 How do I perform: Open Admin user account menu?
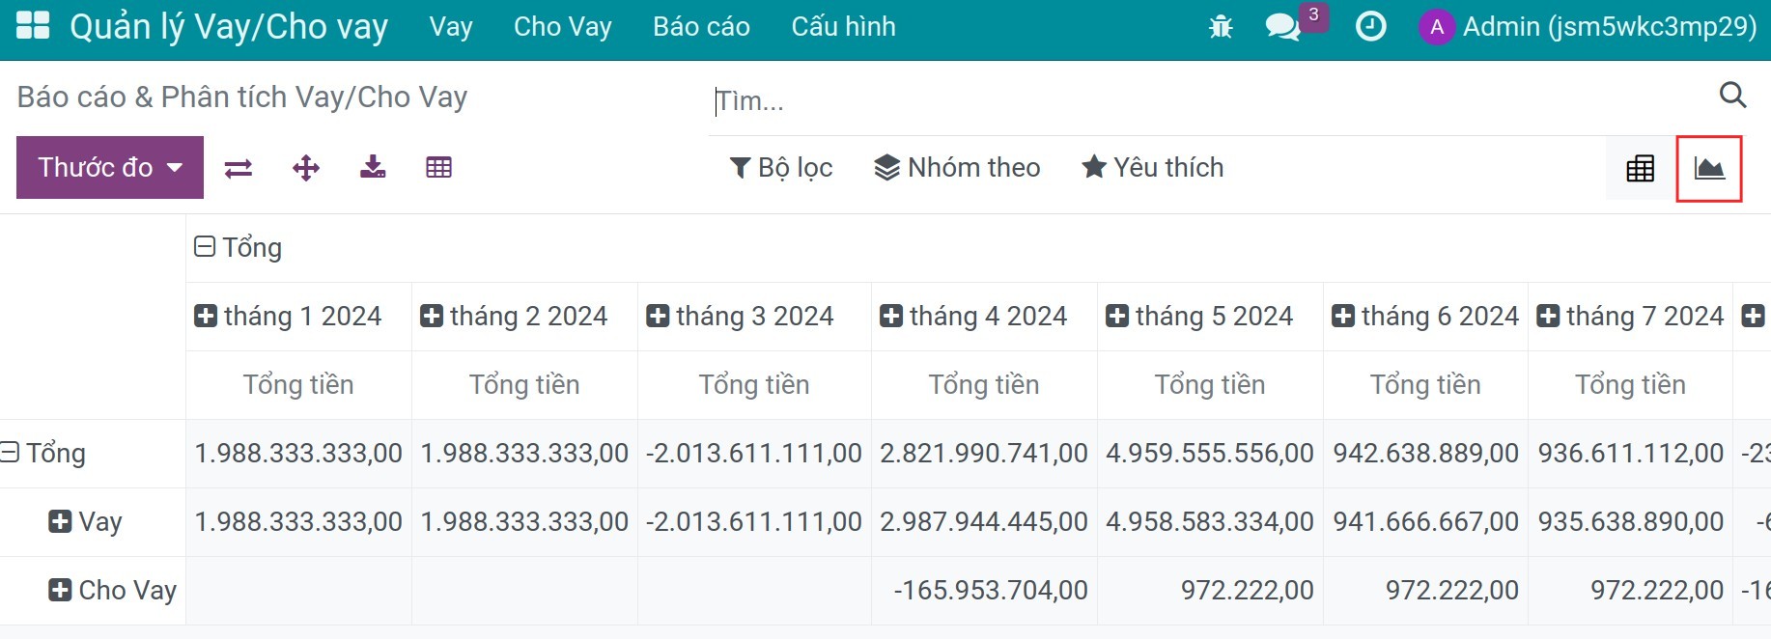point(1588,26)
